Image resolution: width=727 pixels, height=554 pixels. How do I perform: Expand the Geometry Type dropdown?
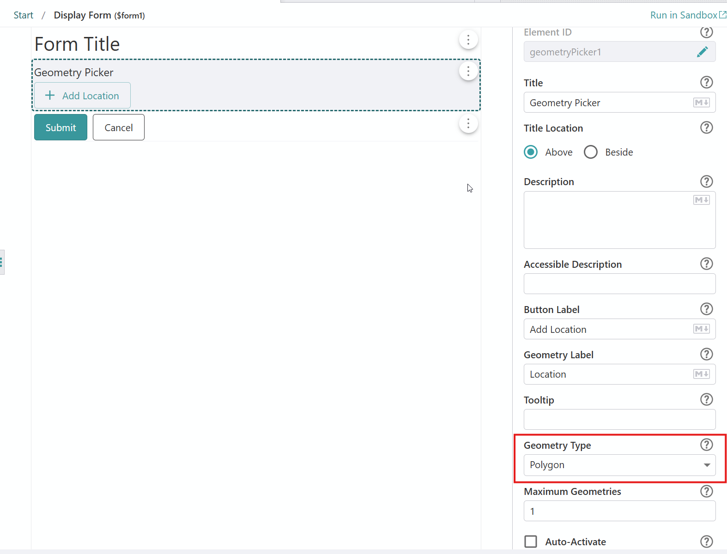point(619,465)
